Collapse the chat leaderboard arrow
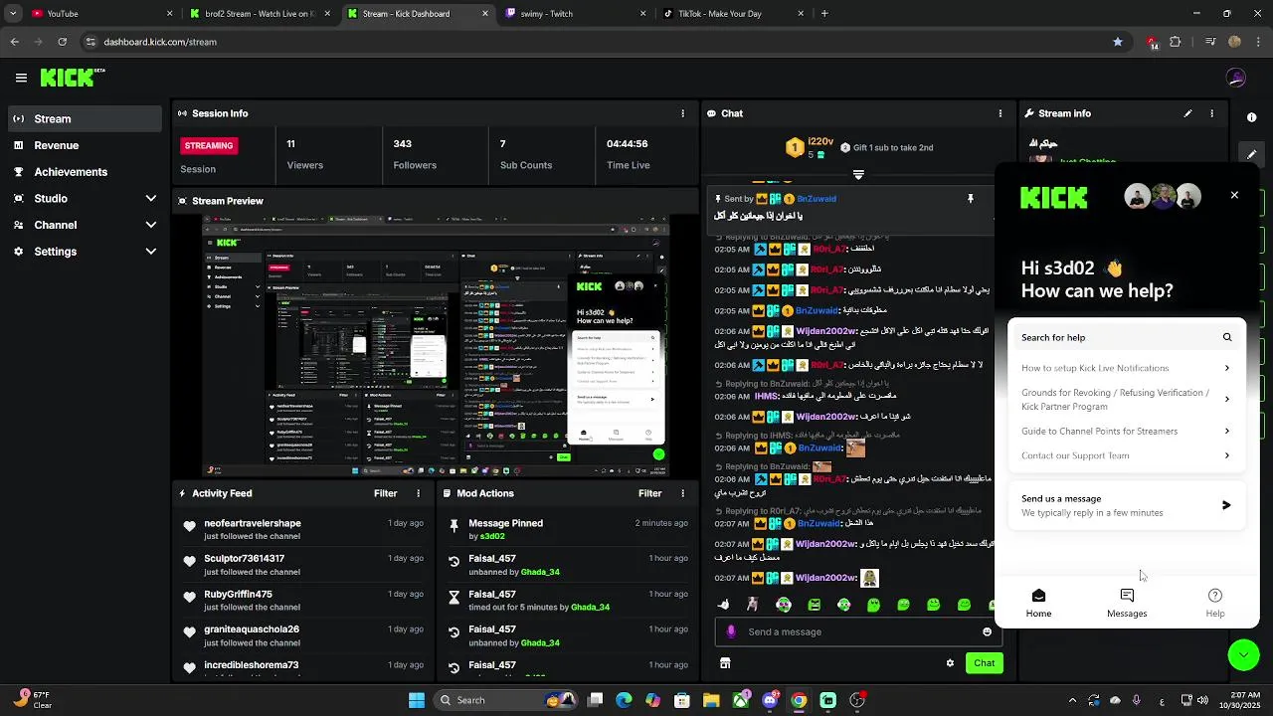The image size is (1273, 716). pyautogui.click(x=858, y=175)
